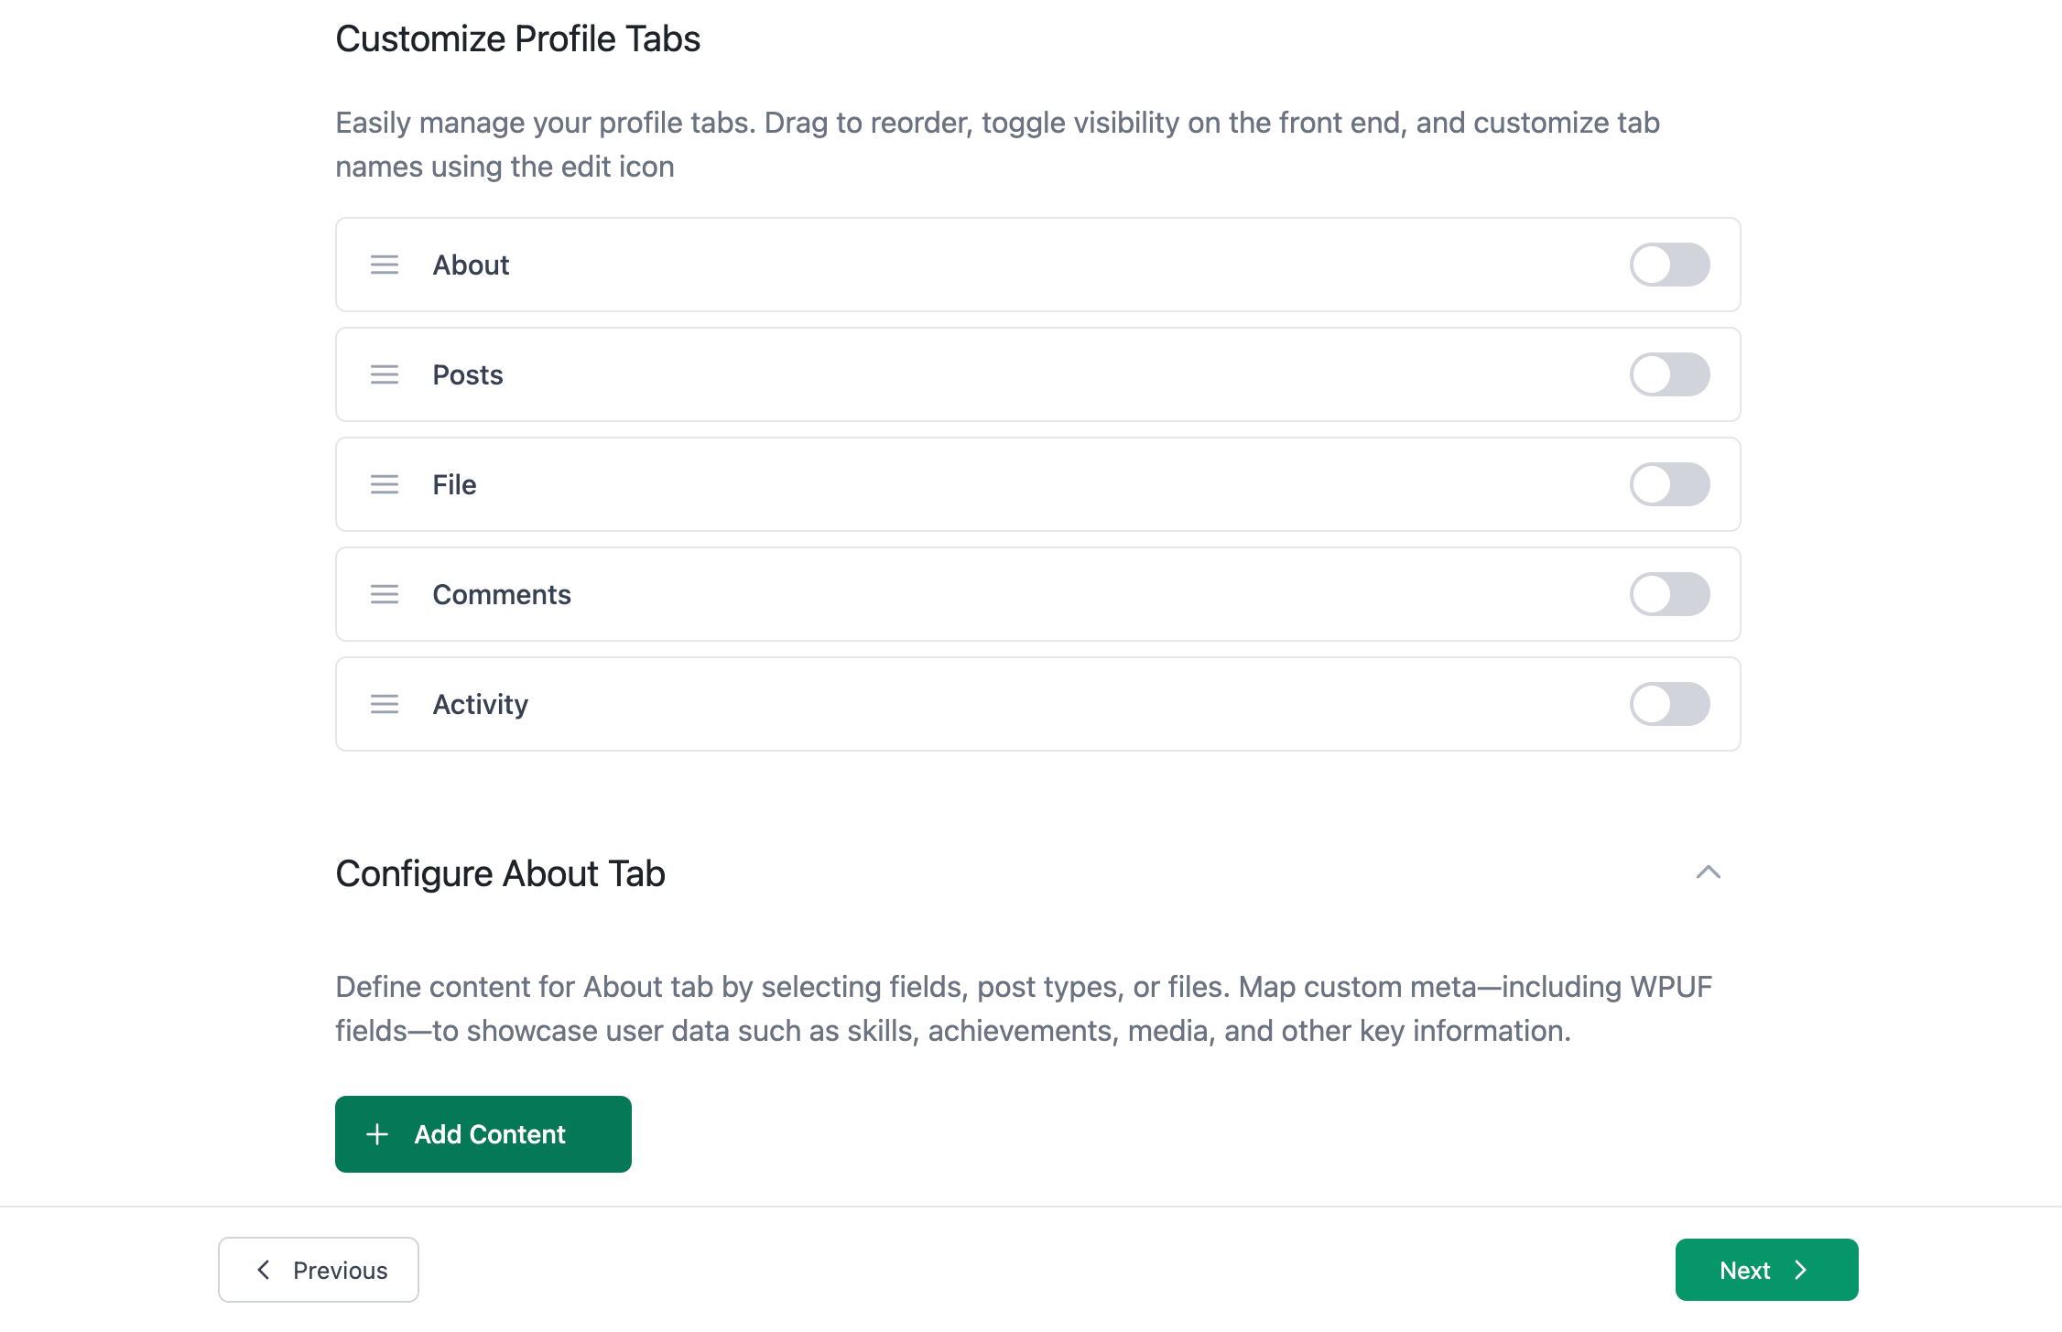The width and height of the screenshot is (2062, 1332).
Task: Grab the drag handle for Comments tab
Action: [x=385, y=594]
